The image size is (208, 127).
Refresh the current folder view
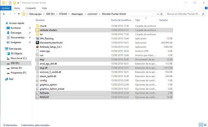pos(161,14)
